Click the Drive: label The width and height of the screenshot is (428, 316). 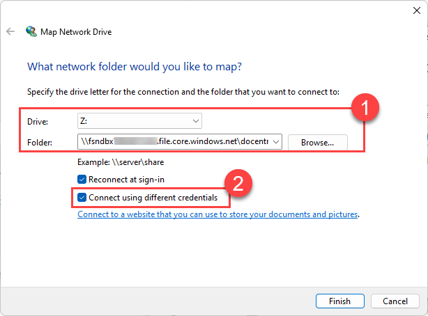coord(38,122)
